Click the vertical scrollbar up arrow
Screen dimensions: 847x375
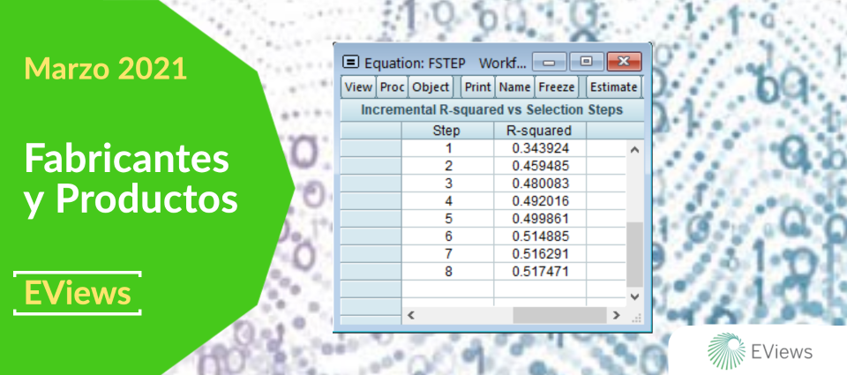pos(634,150)
